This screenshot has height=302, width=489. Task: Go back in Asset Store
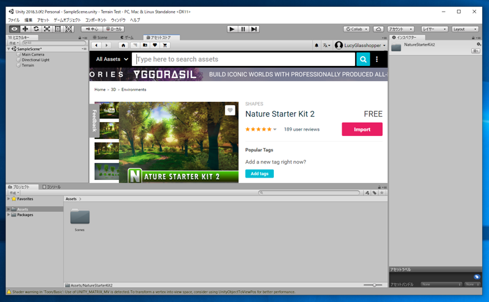click(97, 45)
